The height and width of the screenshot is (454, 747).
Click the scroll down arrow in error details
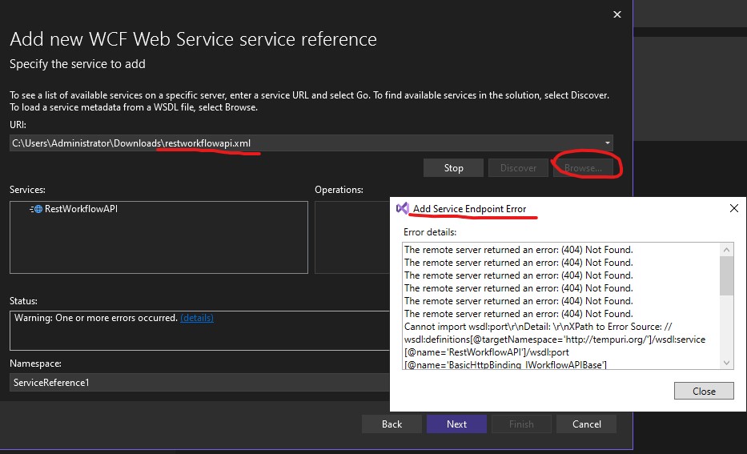tap(727, 363)
